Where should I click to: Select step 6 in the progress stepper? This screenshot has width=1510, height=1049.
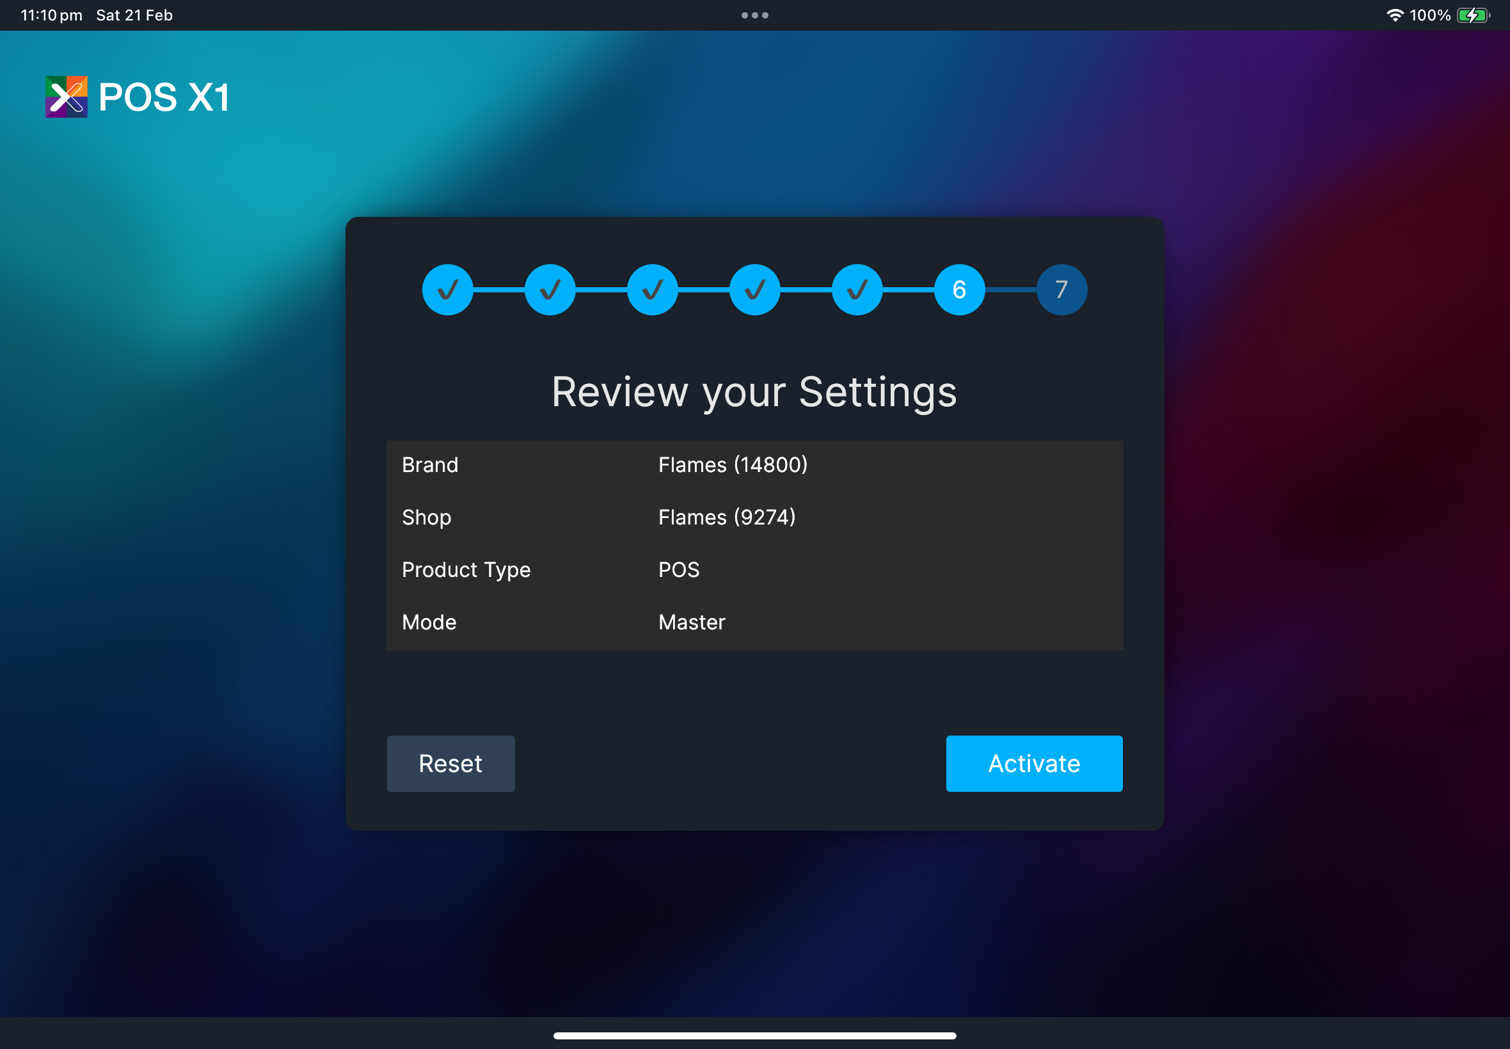click(x=959, y=289)
